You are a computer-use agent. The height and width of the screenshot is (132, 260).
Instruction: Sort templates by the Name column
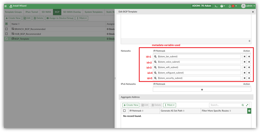pyautogui.click(x=15, y=24)
